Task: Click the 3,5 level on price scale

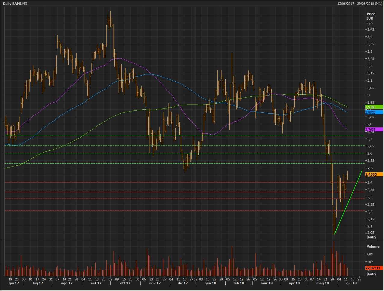Action: click(x=370, y=23)
